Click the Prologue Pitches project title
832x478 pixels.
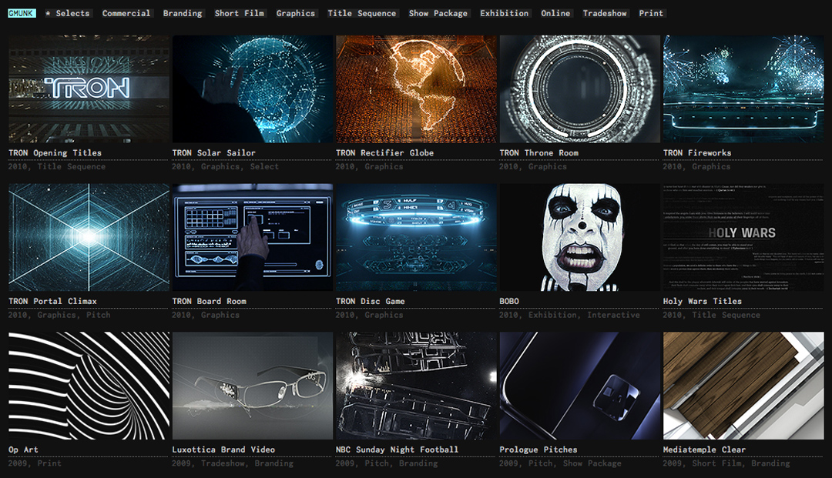pyautogui.click(x=538, y=450)
